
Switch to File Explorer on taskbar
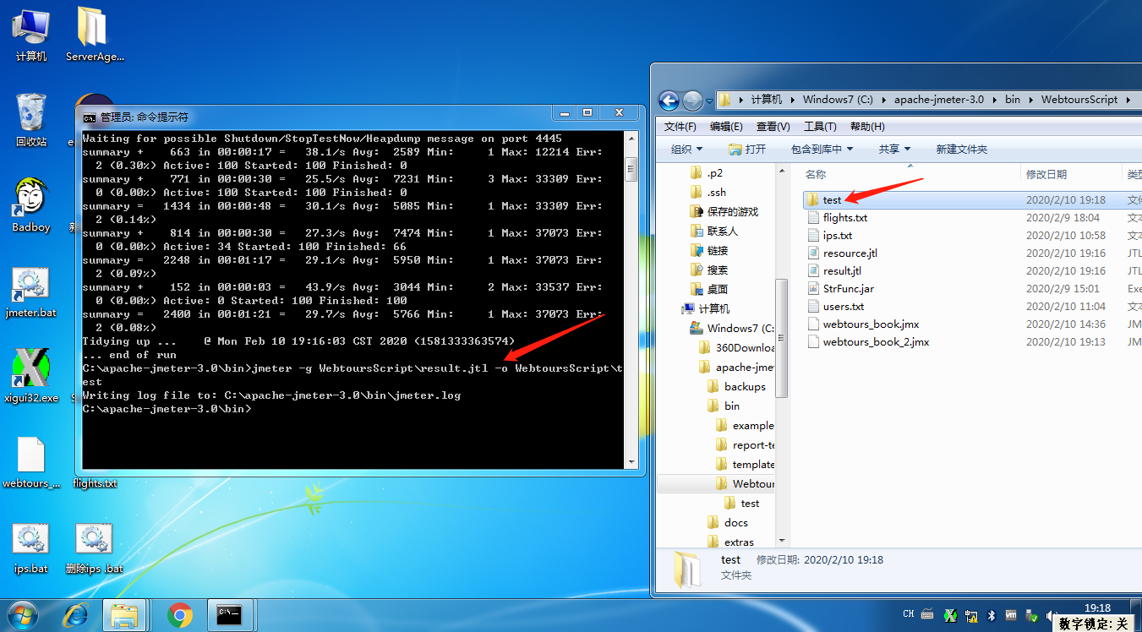tap(126, 615)
